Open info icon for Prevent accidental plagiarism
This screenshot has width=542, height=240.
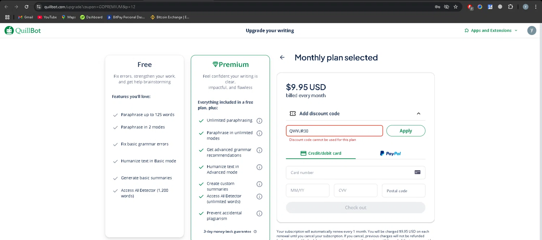pyautogui.click(x=259, y=214)
